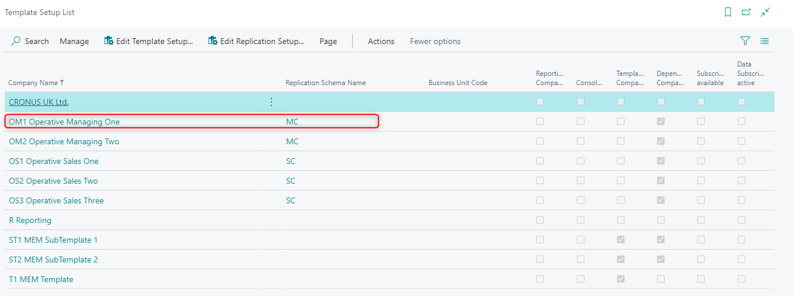The image size is (793, 296).
Task: Toggle Dependent Company checkbox for OM2 row
Action: point(661,141)
